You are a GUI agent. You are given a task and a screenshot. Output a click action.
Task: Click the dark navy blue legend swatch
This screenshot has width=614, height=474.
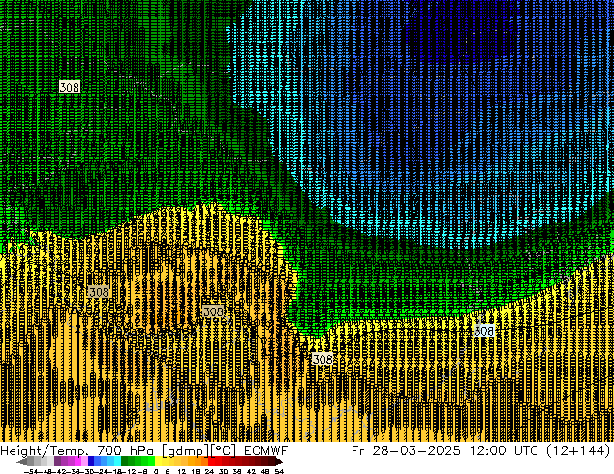(91, 461)
